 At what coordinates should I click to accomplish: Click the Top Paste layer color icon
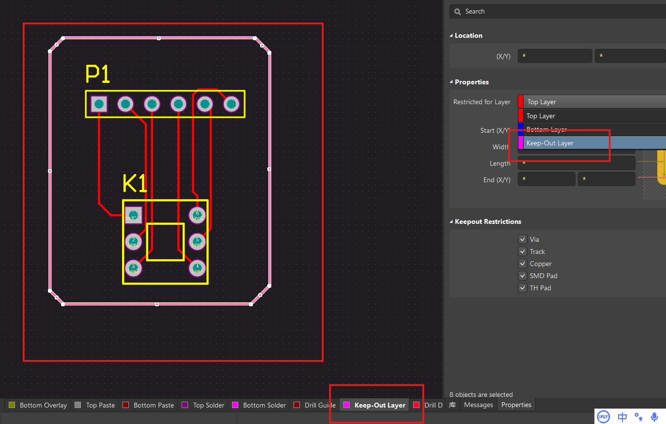[x=77, y=405]
